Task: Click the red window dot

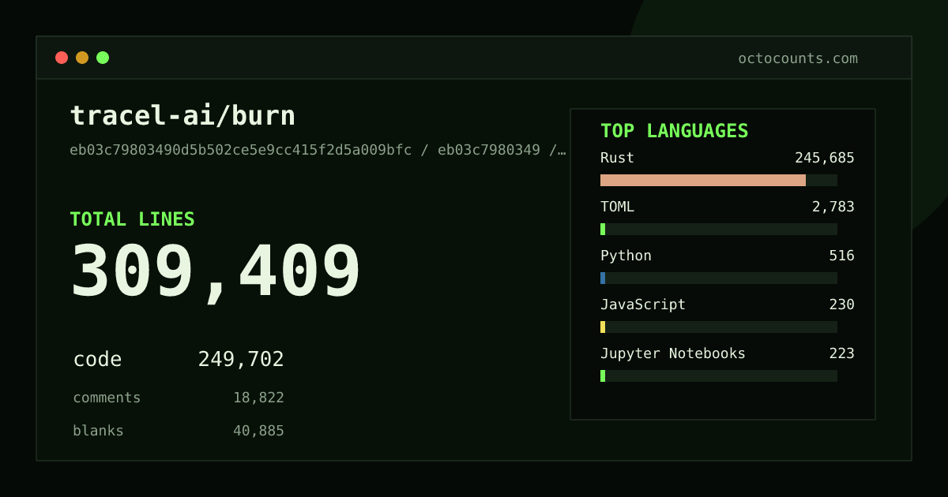Action: (x=62, y=58)
